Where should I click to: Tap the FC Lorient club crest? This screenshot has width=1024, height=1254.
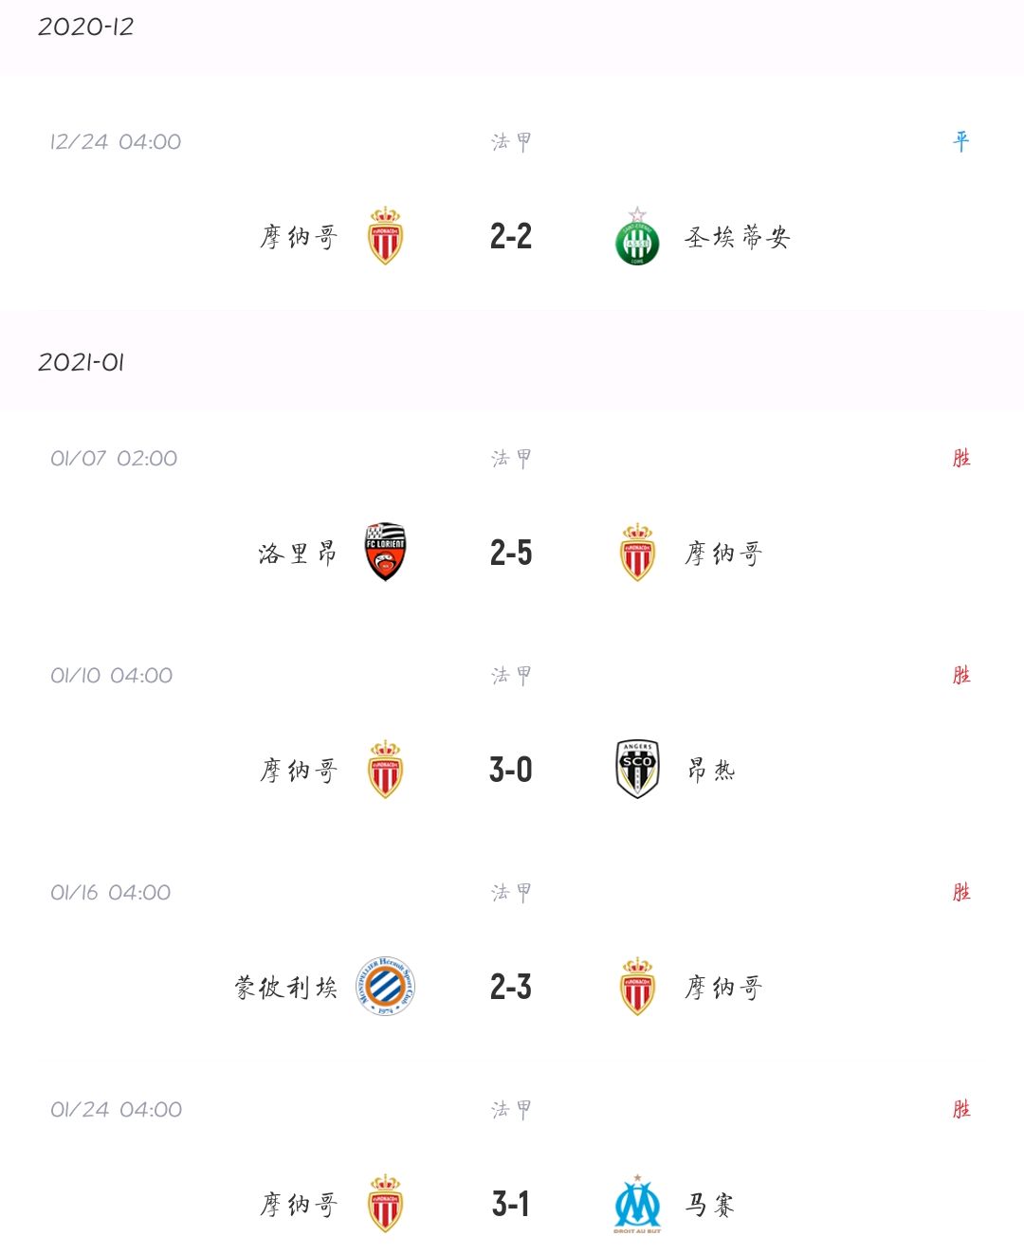(x=385, y=552)
